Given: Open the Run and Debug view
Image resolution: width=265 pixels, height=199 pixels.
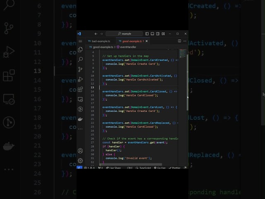Looking at the screenshot, I should point(80,79).
